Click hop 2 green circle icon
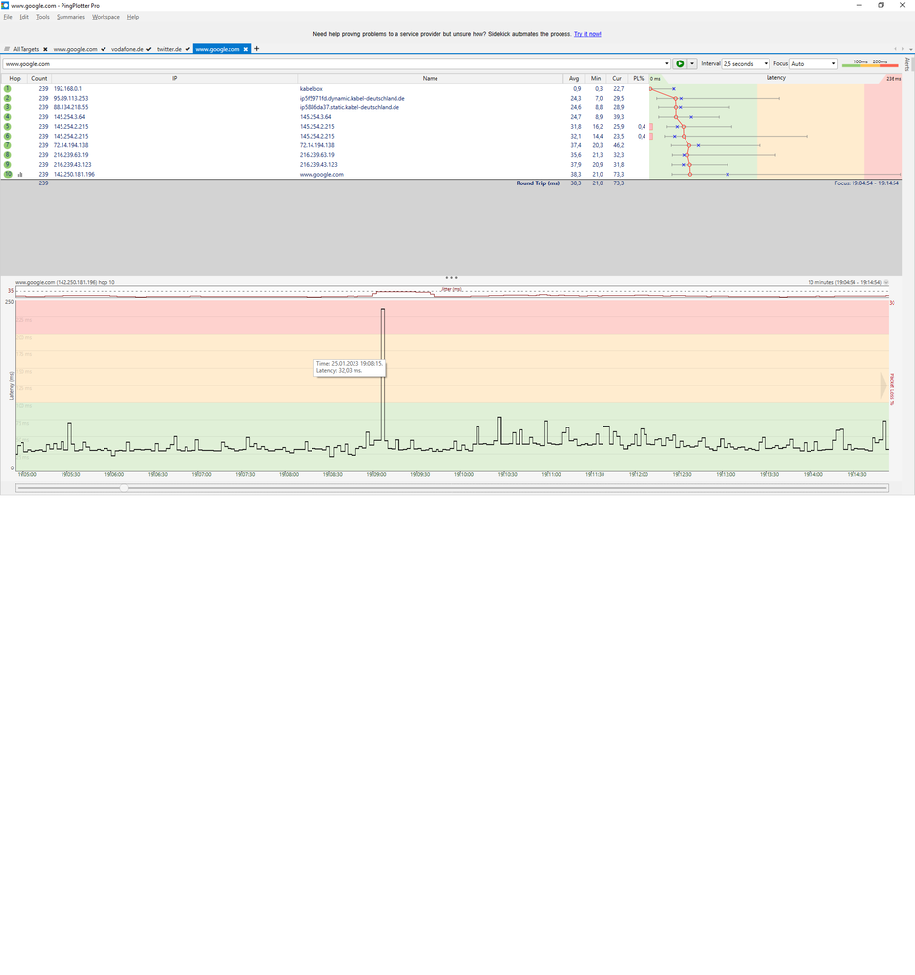This screenshot has height=975, width=915. coord(8,98)
